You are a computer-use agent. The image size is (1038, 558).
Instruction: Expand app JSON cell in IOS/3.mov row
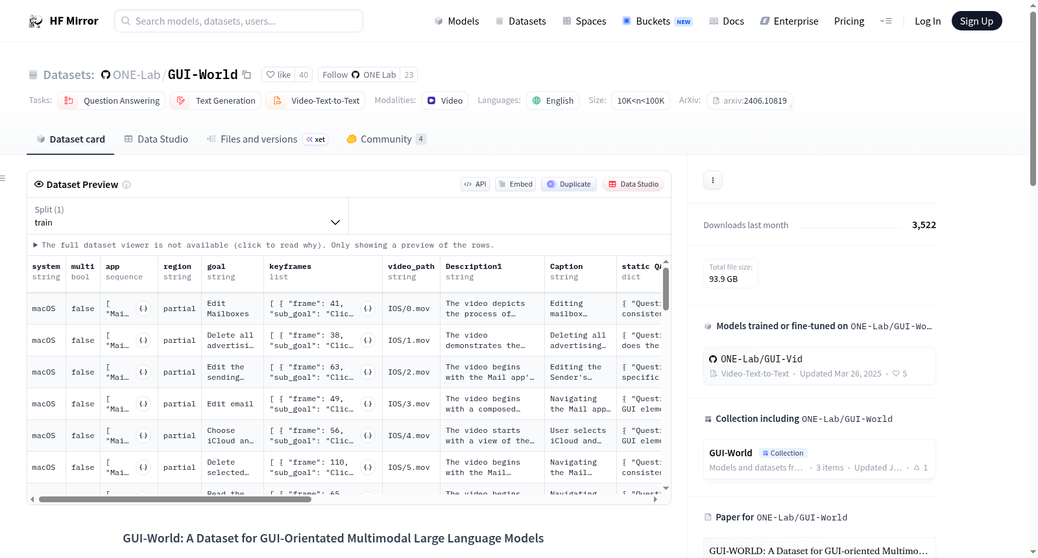click(x=144, y=404)
